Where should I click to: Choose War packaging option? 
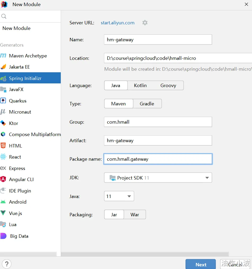pos(135,215)
